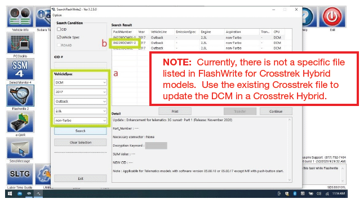Open the Help question mark icon
The height and width of the screenshot is (203, 364).
(309, 17)
